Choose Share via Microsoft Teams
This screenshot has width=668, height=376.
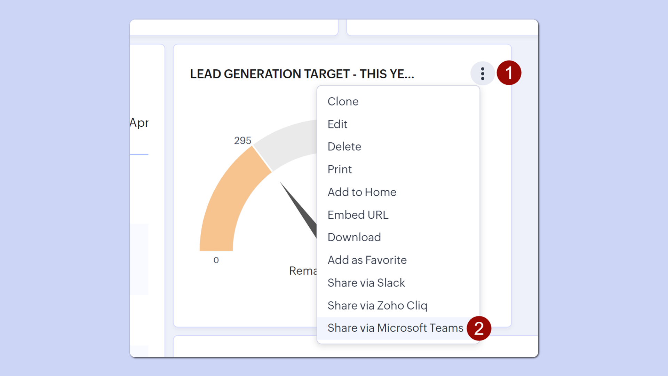395,328
